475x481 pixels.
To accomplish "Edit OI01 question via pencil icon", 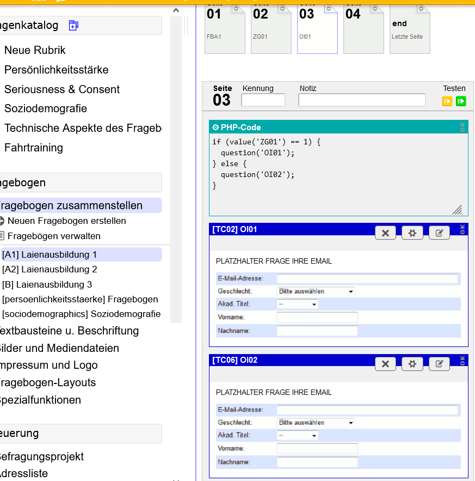I will pyautogui.click(x=440, y=233).
